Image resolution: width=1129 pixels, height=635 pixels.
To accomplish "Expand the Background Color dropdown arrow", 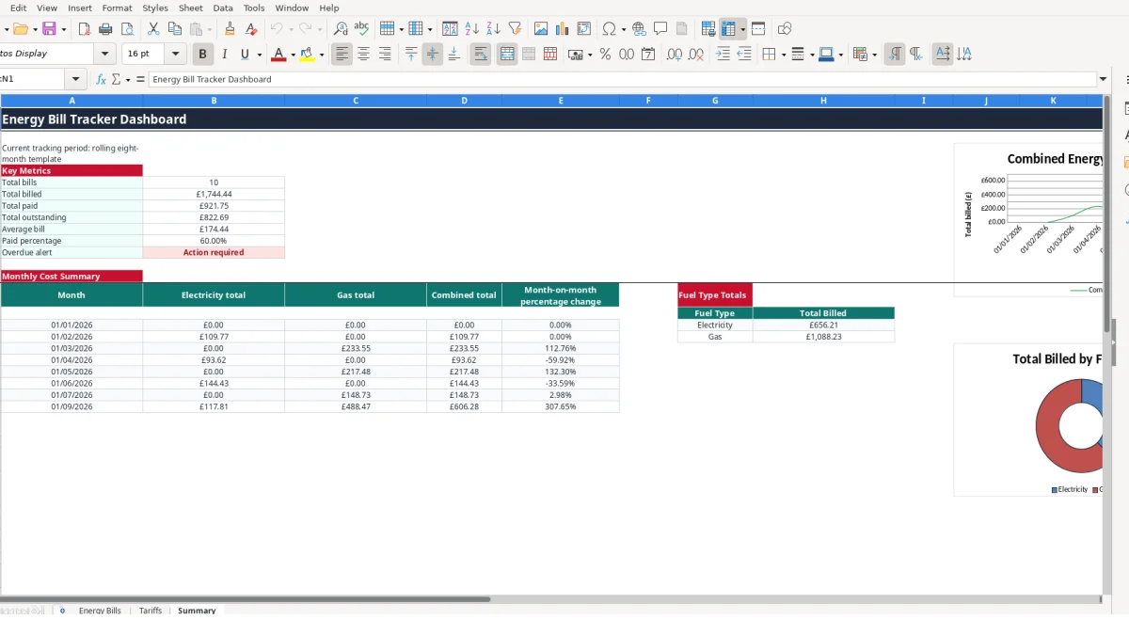I will coord(322,55).
